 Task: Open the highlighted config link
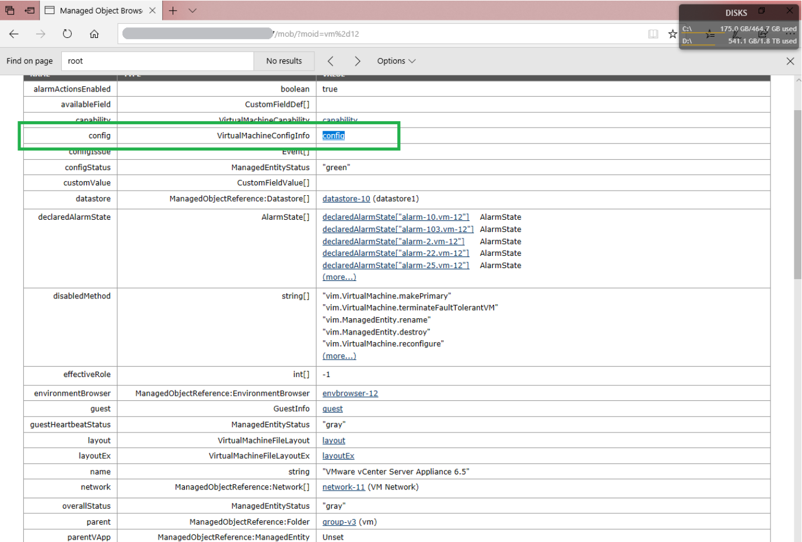point(333,136)
